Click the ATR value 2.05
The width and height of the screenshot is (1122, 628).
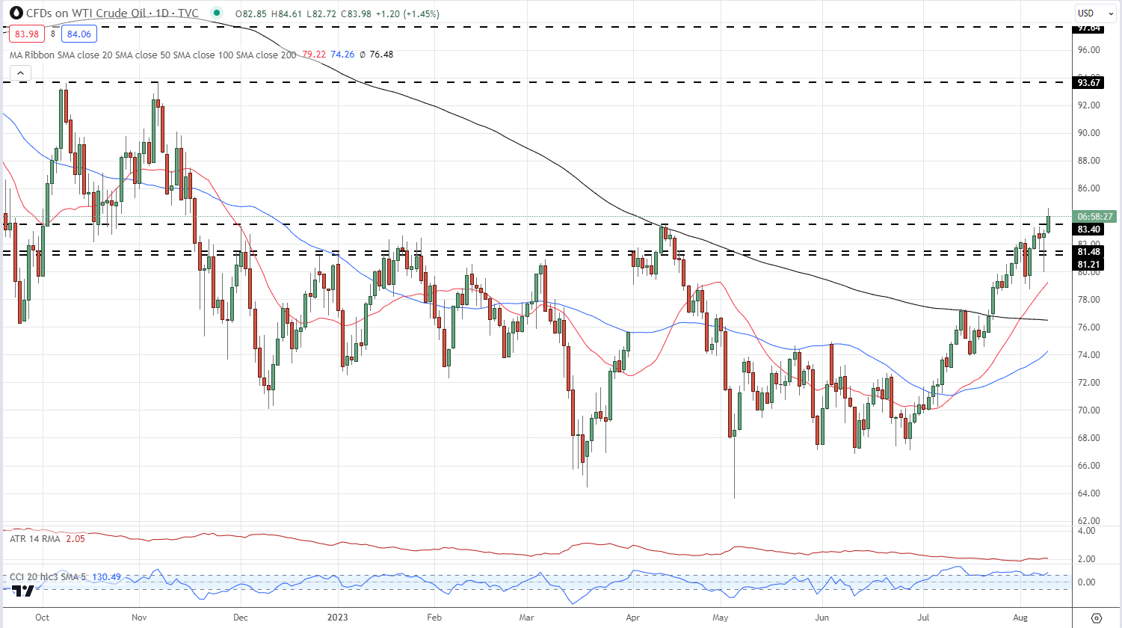tap(75, 538)
